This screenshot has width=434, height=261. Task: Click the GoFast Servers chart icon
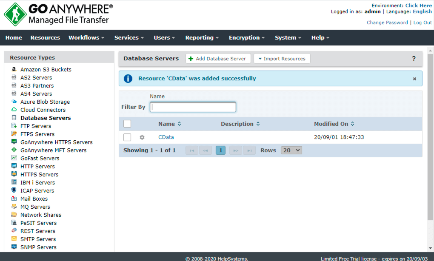[x=14, y=158]
